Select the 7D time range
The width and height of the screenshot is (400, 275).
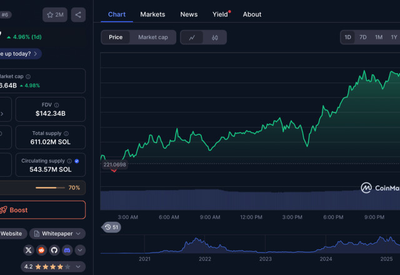[x=362, y=37]
